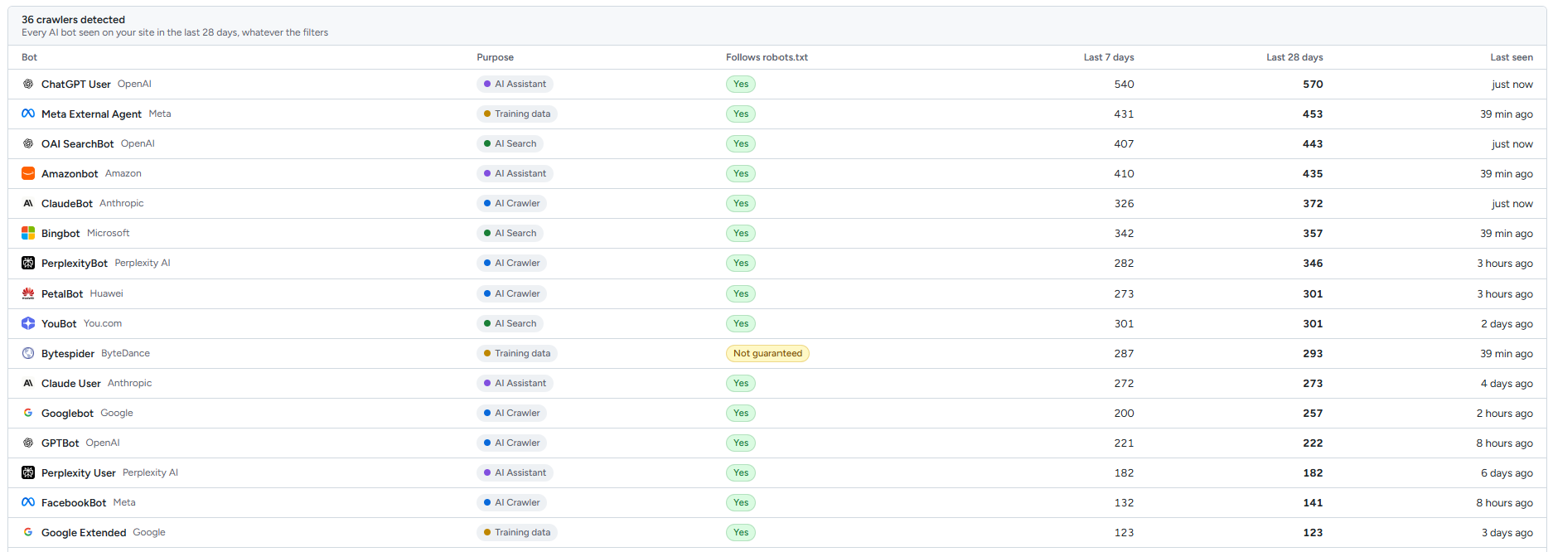Click AI Assistant tag on ChatGPT User row
Screen dimensions: 1553x552
click(x=515, y=84)
